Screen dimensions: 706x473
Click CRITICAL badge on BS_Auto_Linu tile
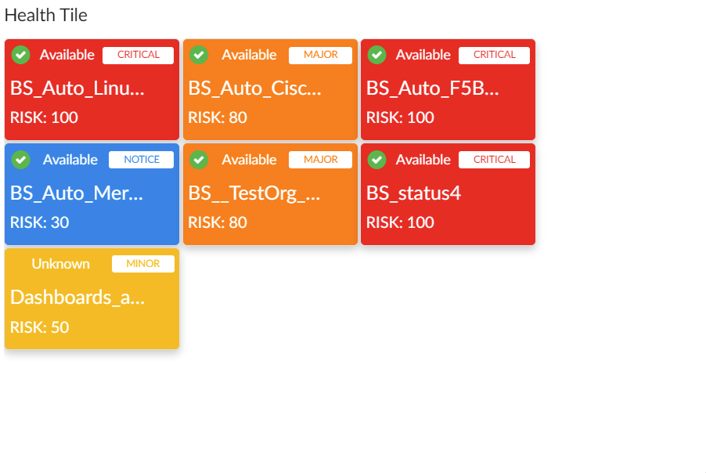click(x=138, y=55)
